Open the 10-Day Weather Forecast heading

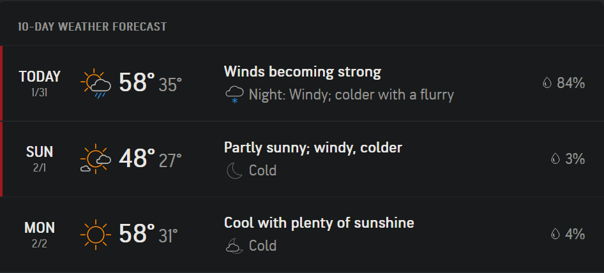(92, 27)
